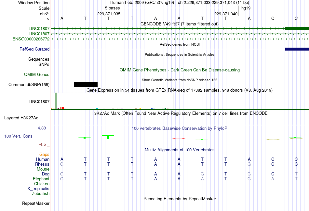Screen dimensions: 309x211
Task: Open the H3K27Ac Mark track title
Action: 180,113
